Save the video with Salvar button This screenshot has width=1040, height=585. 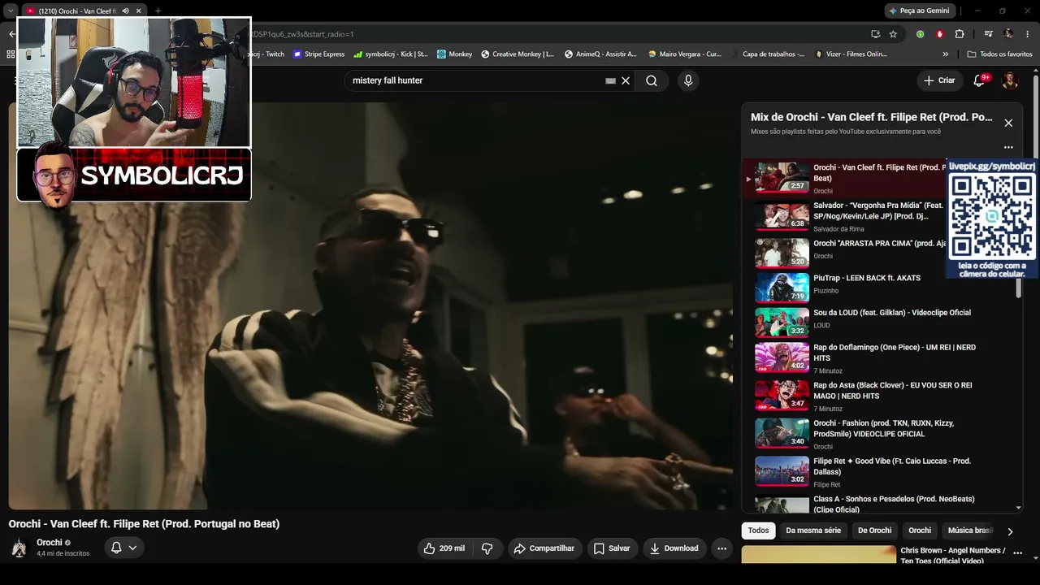(612, 548)
